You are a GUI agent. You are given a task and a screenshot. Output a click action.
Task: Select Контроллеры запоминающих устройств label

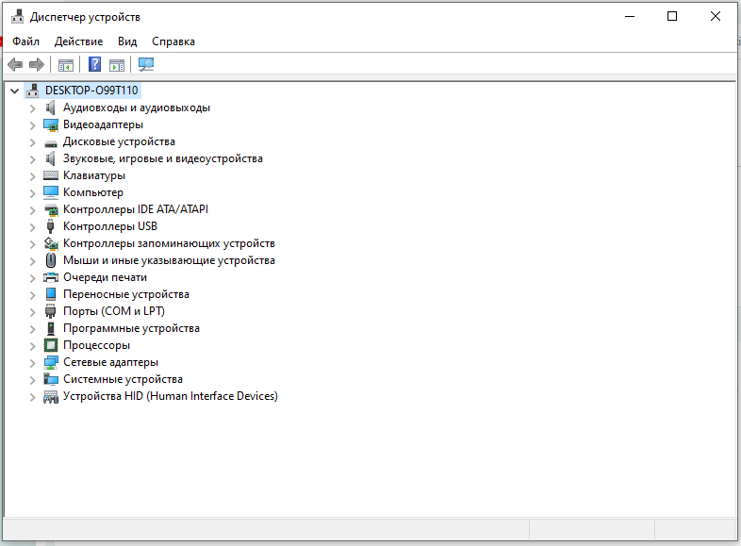[x=169, y=243]
